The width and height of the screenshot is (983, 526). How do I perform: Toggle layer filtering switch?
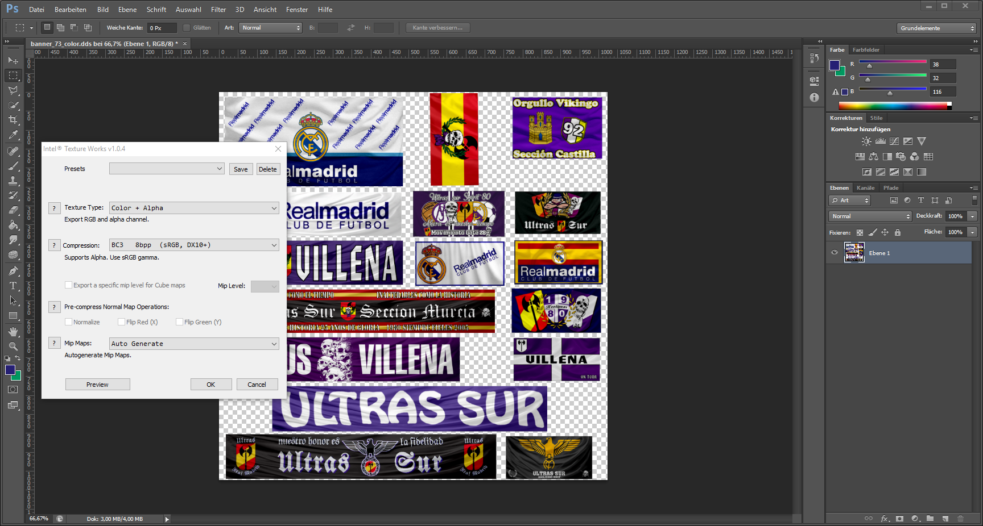pos(974,201)
